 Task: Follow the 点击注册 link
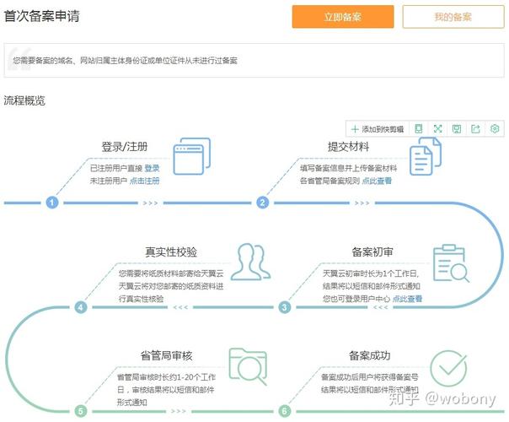[144, 181]
